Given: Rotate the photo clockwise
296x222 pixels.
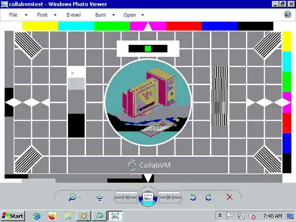Looking at the screenshot, I should pos(208,197).
